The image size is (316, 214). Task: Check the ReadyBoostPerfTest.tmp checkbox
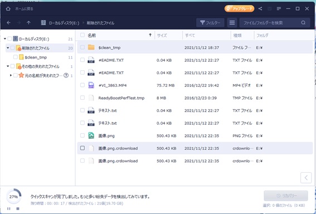click(82, 98)
